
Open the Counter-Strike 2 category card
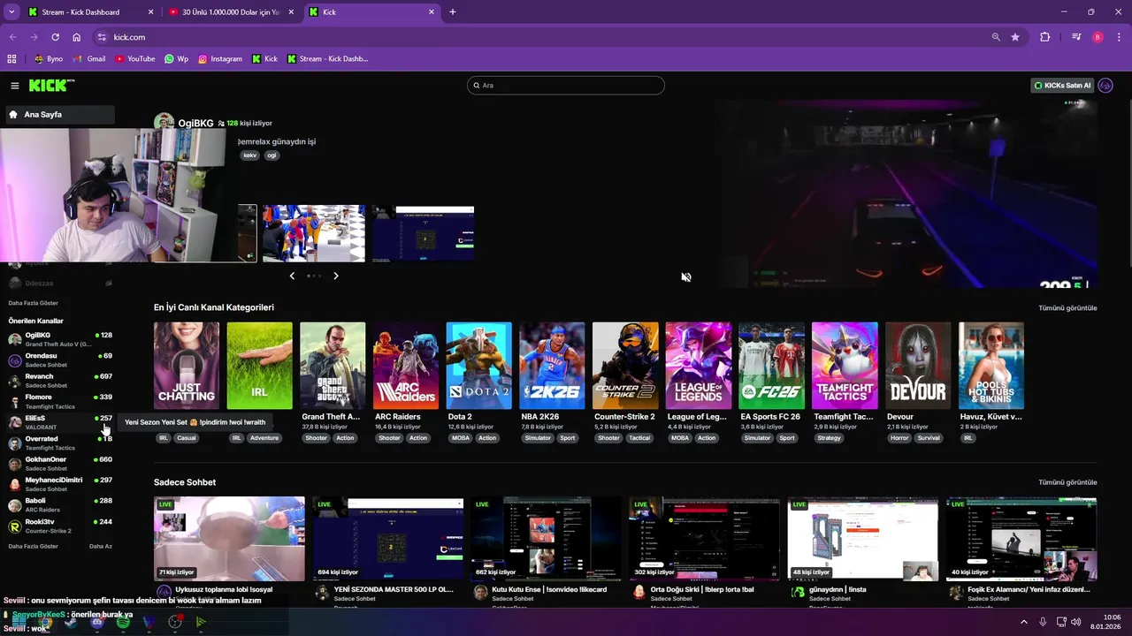tap(625, 366)
